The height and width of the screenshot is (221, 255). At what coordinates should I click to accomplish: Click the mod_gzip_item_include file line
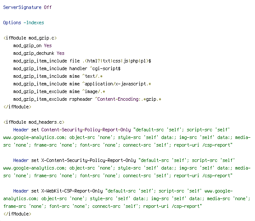tap(82, 61)
